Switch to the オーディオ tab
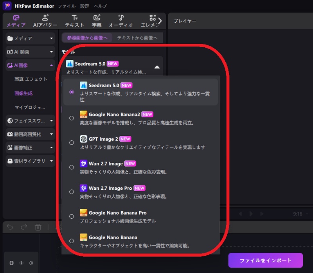This screenshot has height=273, width=313. (121, 21)
